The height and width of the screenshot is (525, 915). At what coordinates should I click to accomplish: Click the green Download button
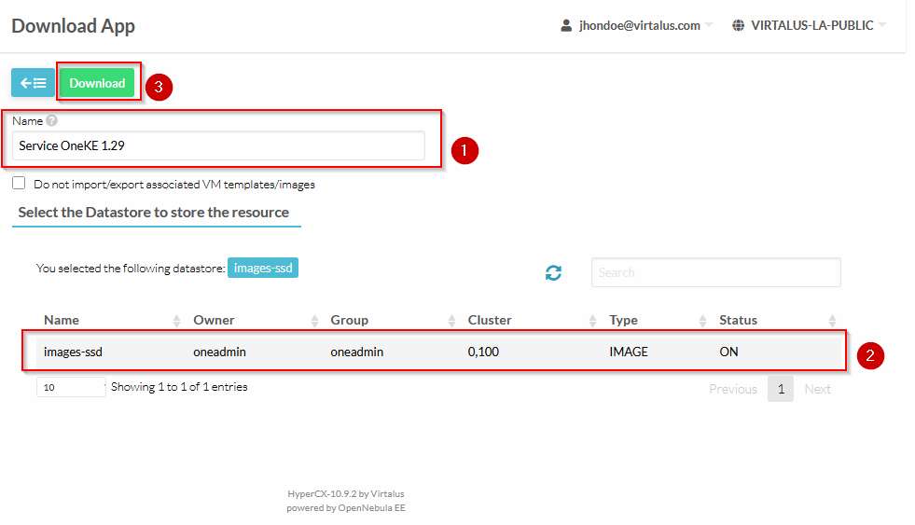pyautogui.click(x=97, y=83)
